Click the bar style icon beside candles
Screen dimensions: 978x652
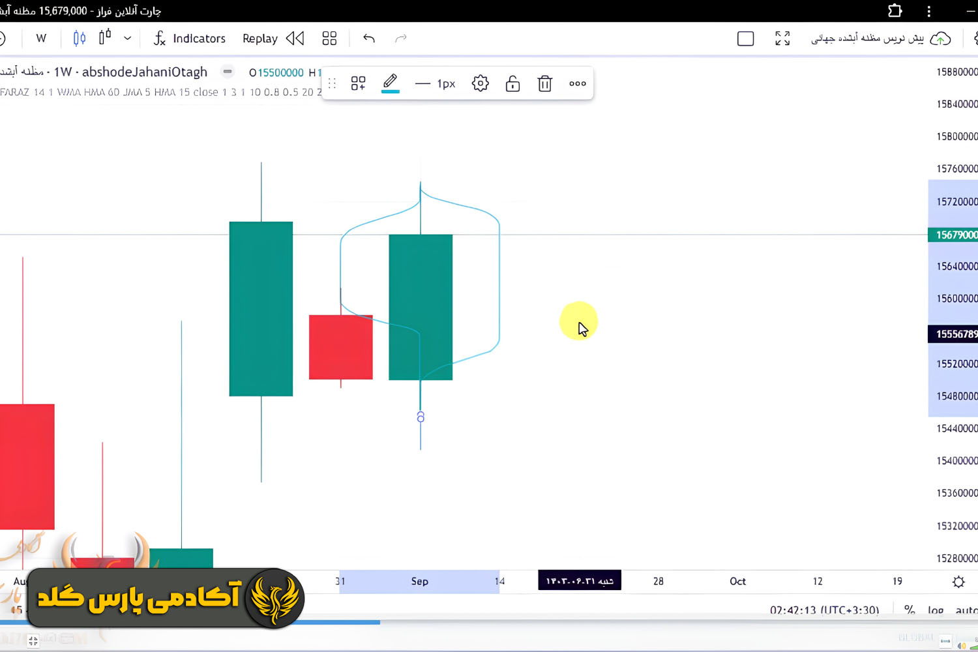(104, 38)
